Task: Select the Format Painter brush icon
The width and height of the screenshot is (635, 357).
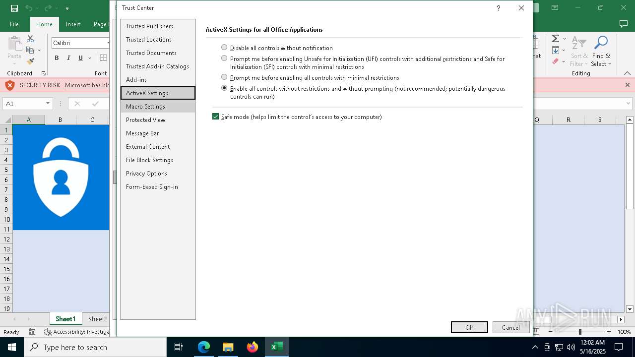Action: pyautogui.click(x=30, y=61)
